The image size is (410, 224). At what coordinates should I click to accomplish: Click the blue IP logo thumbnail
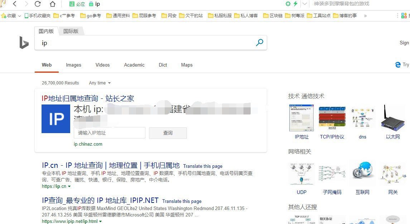56,119
